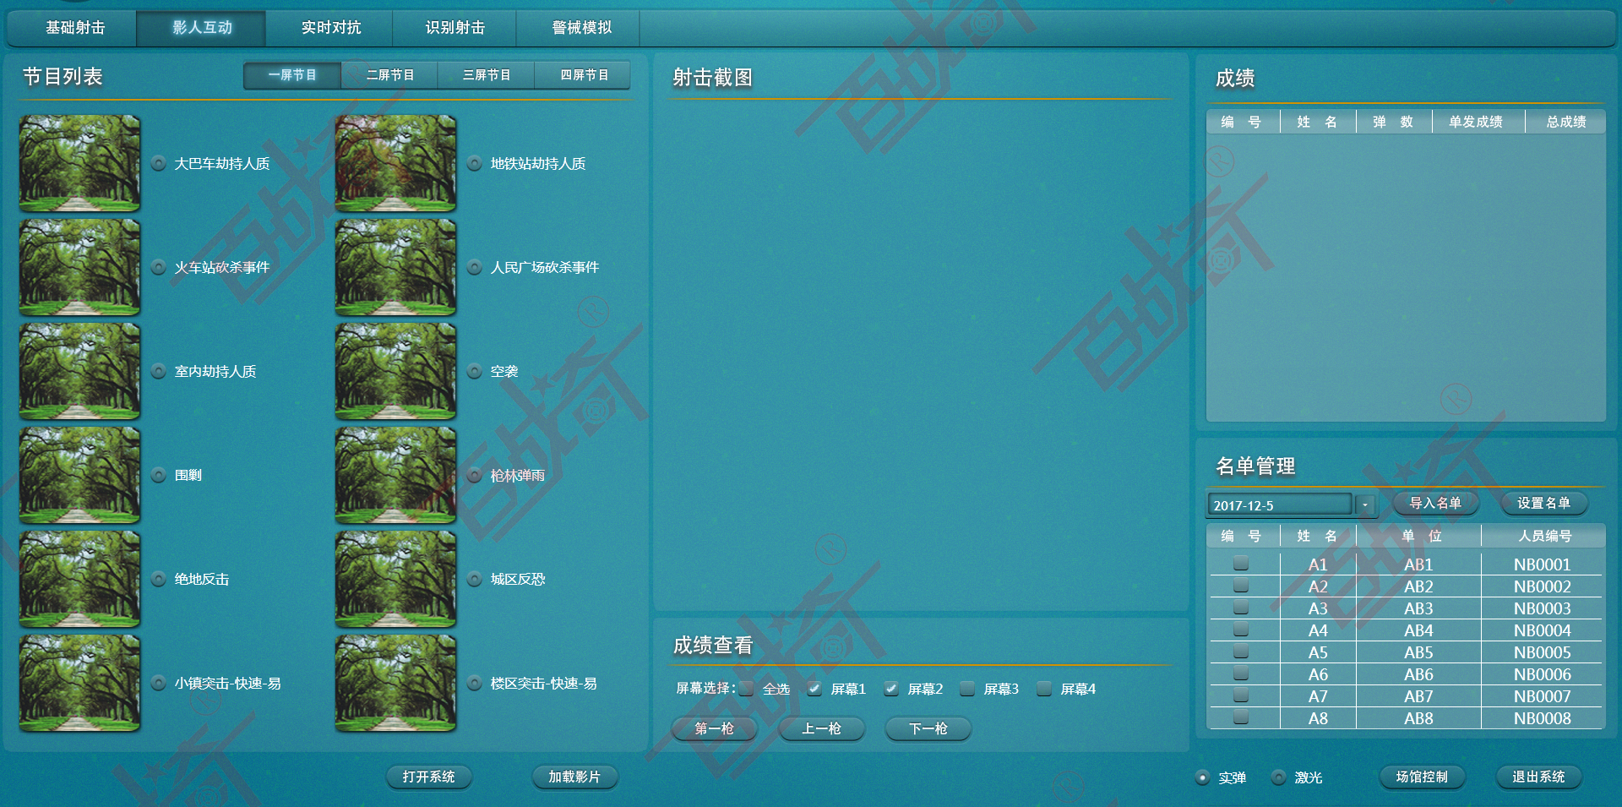Image resolution: width=1622 pixels, height=807 pixels.
Task: Show the 一屏节目 list
Action: (x=292, y=75)
